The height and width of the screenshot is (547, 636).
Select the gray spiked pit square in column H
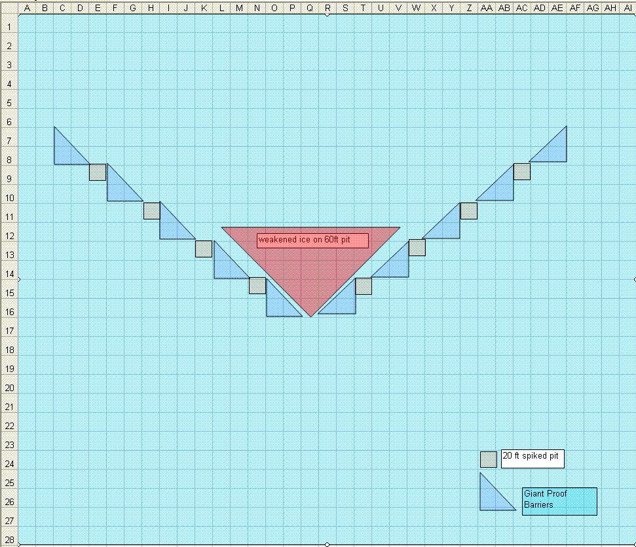[152, 210]
